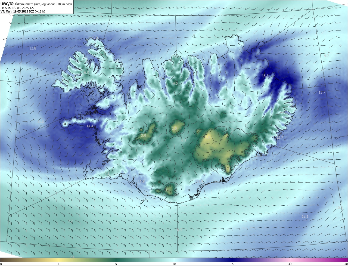Click the 7.1 value label
Screen dimensions: 348x266
[x=107, y=173]
